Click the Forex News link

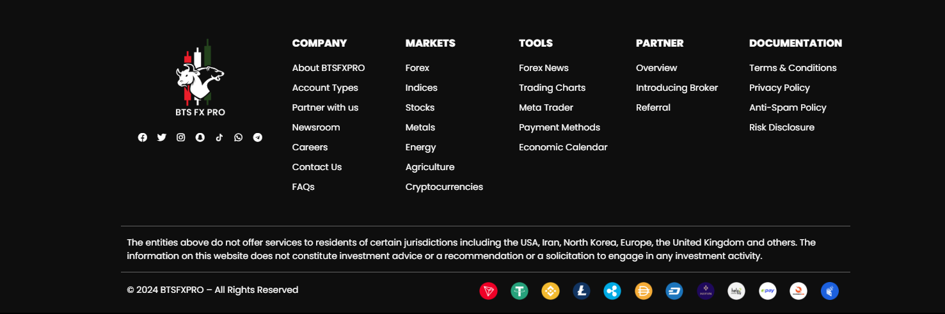coord(544,68)
